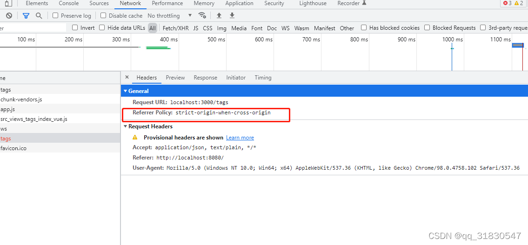This screenshot has height=245, width=528.
Task: Toggle the network filter funnel icon
Action: 26,15
